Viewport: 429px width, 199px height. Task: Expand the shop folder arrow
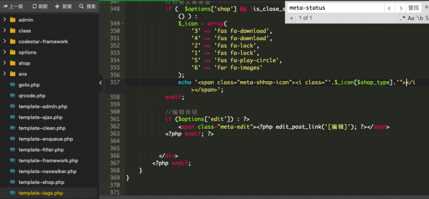(x=5, y=63)
